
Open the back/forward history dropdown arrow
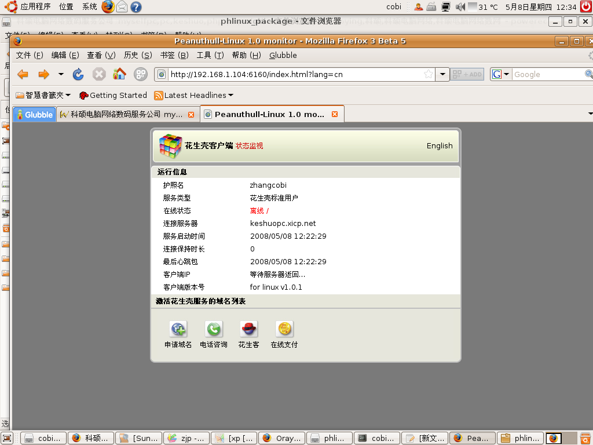point(61,74)
